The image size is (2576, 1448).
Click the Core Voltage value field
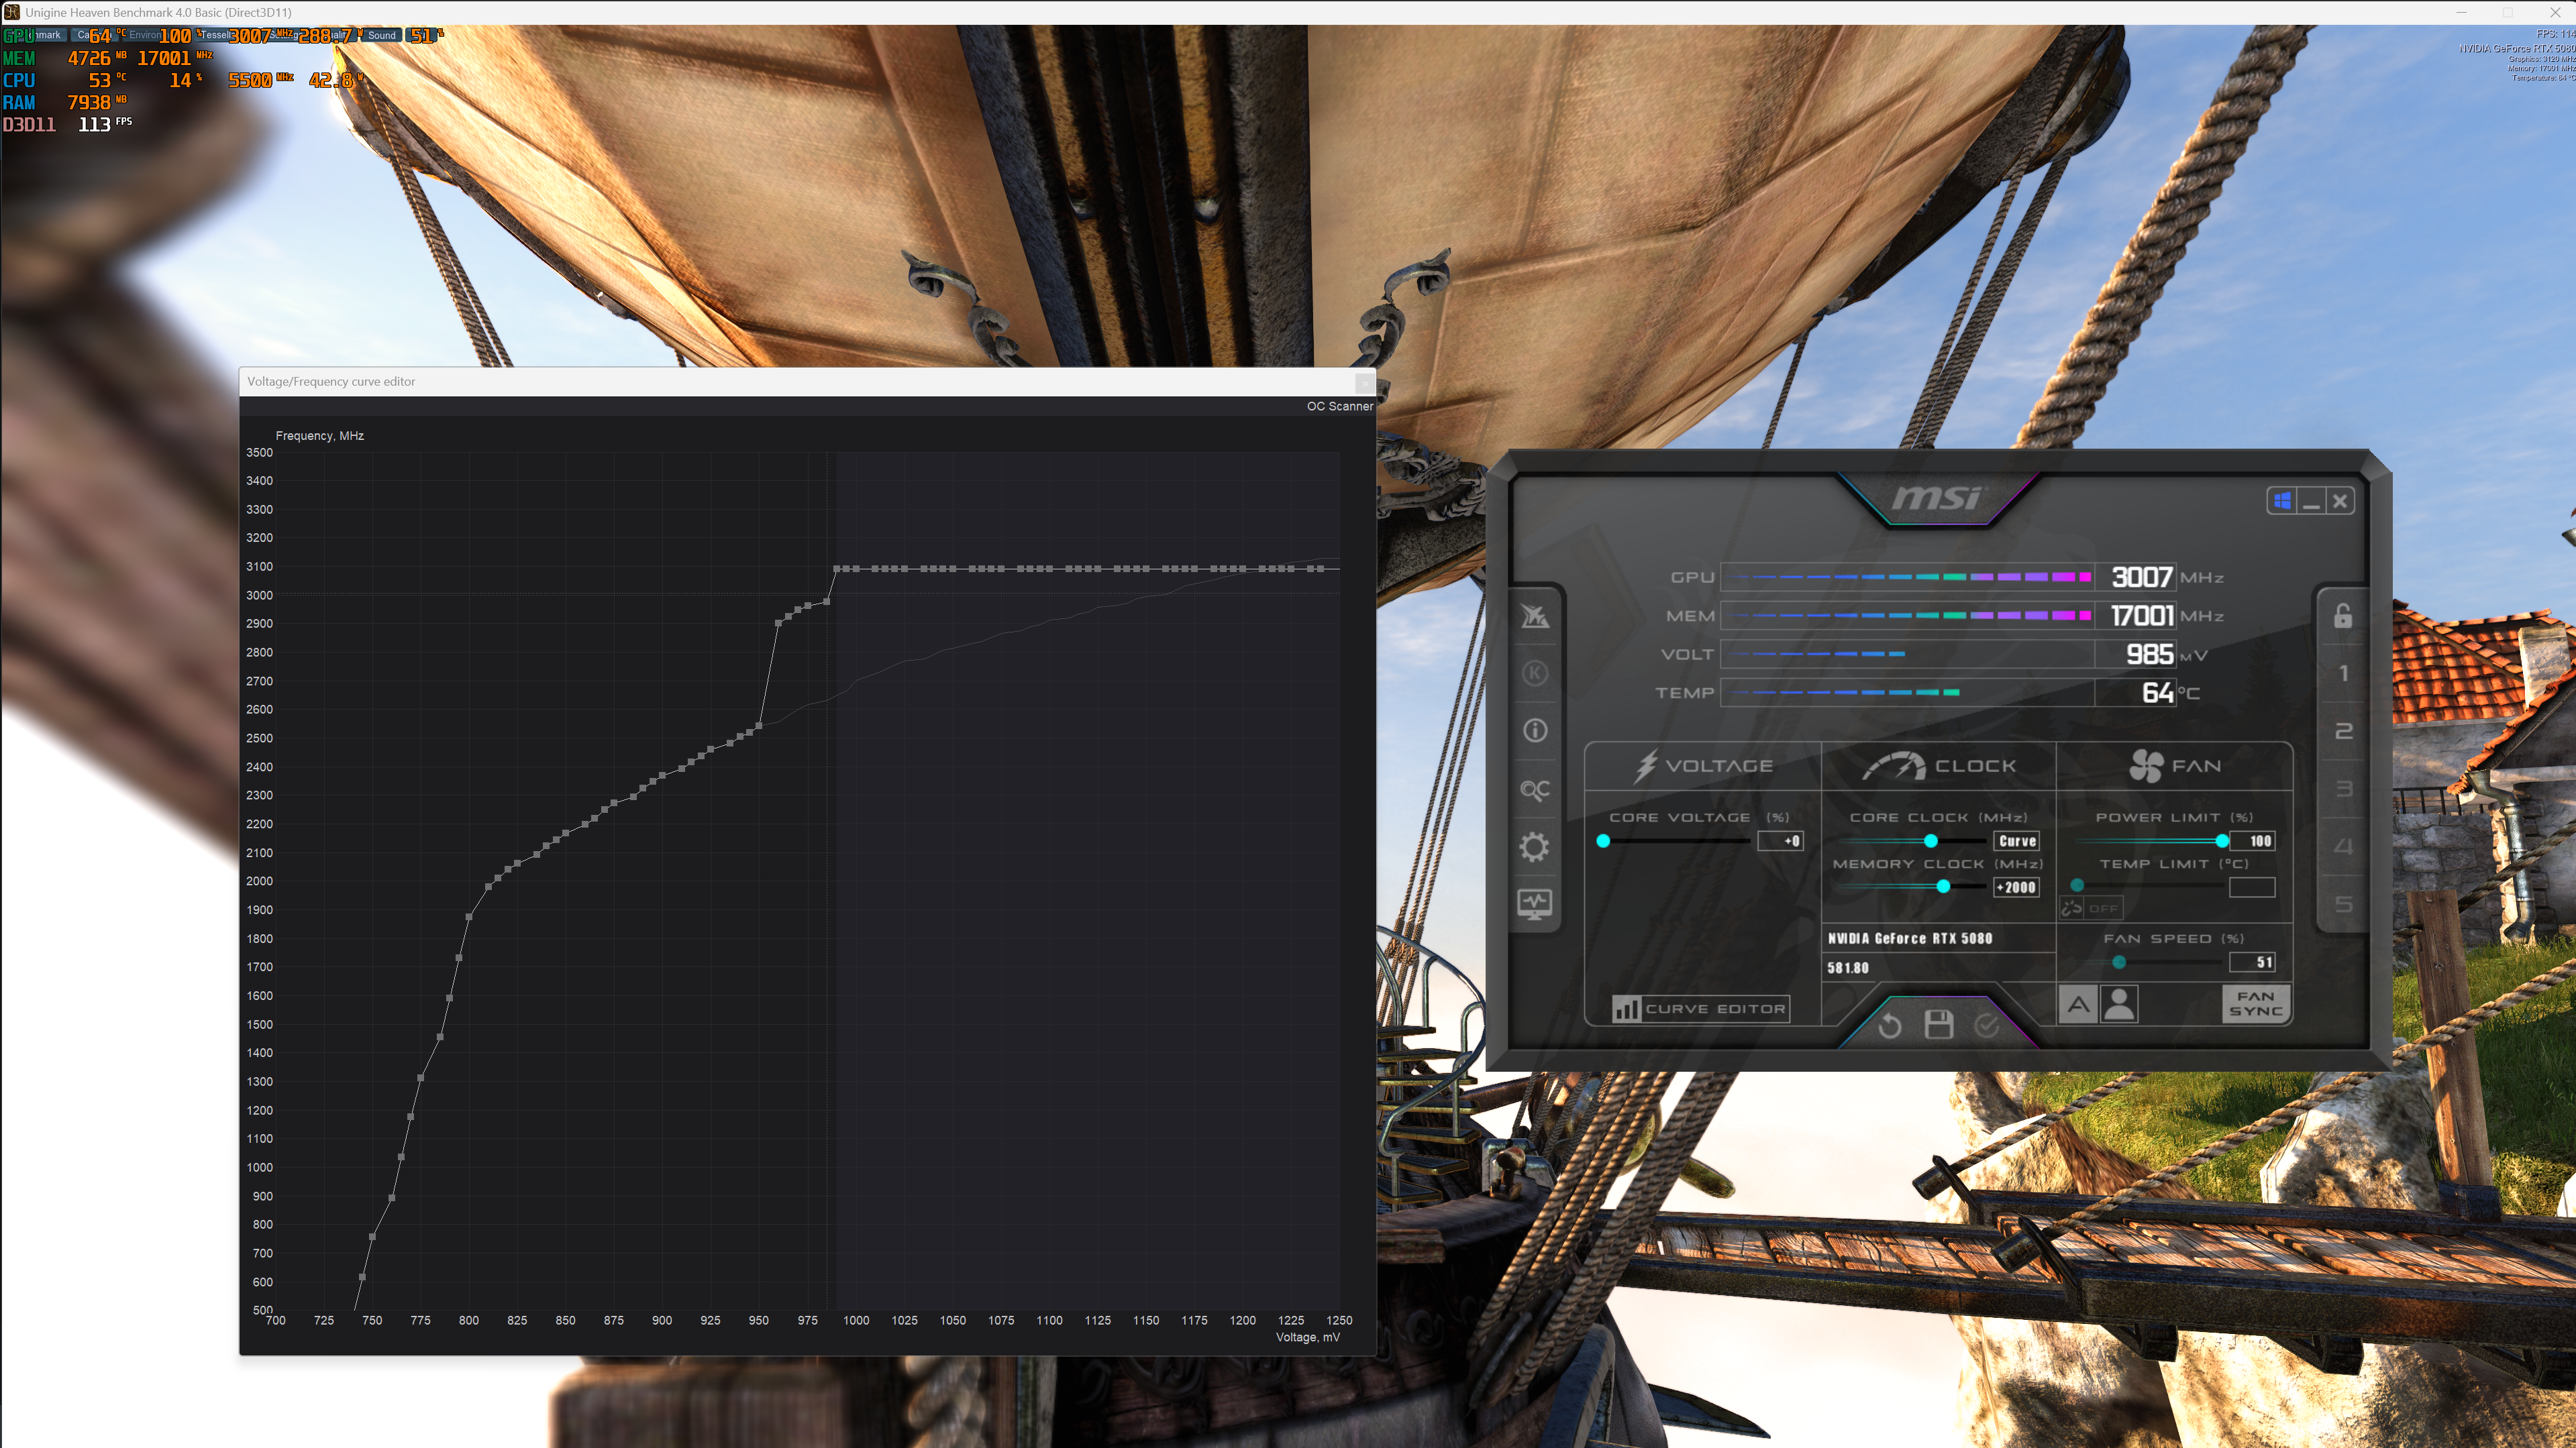1781,842
